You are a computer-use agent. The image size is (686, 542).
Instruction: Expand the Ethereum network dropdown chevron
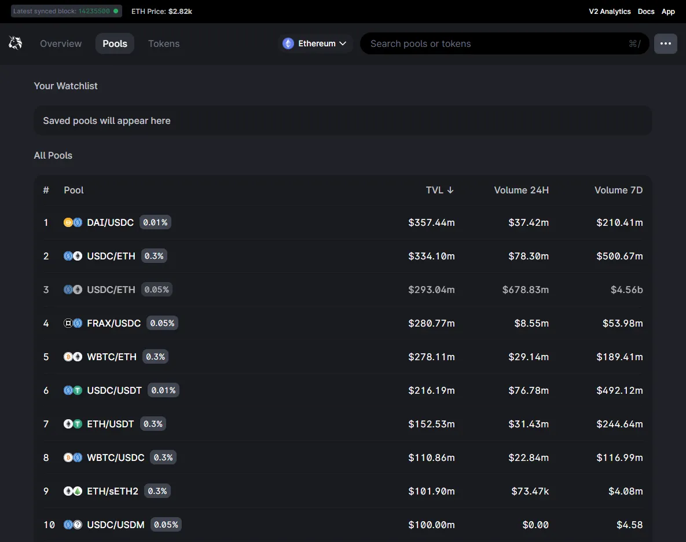pyautogui.click(x=343, y=43)
